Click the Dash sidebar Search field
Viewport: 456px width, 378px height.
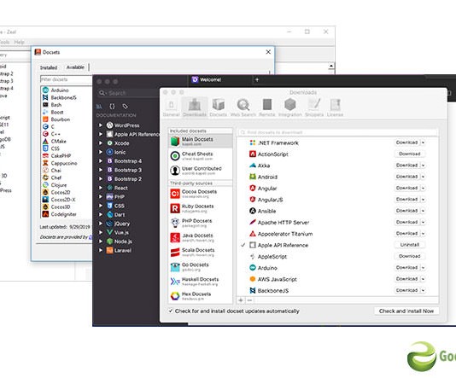pyautogui.click(x=128, y=93)
